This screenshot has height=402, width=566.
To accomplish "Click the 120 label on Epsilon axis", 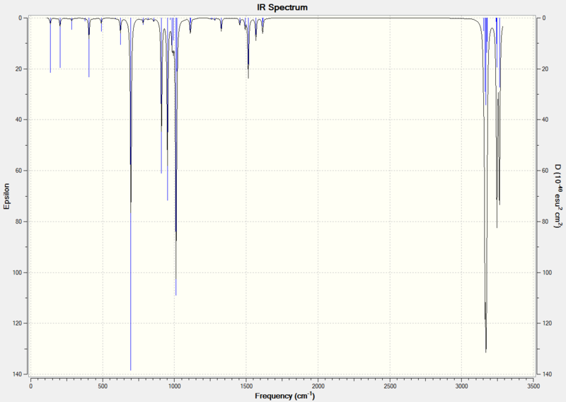I will click(x=17, y=323).
